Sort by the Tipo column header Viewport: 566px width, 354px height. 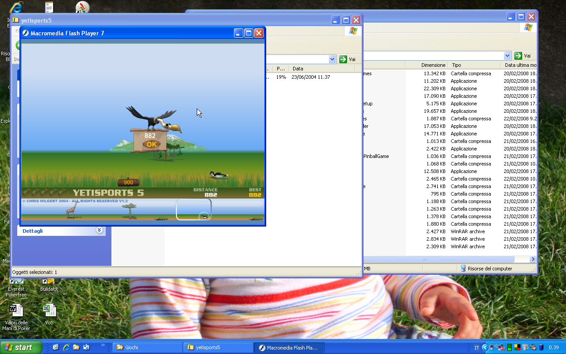pyautogui.click(x=475, y=65)
